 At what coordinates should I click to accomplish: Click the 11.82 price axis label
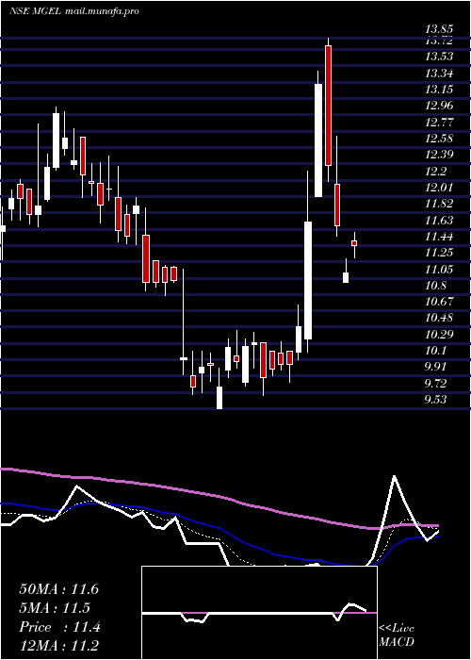coord(439,204)
